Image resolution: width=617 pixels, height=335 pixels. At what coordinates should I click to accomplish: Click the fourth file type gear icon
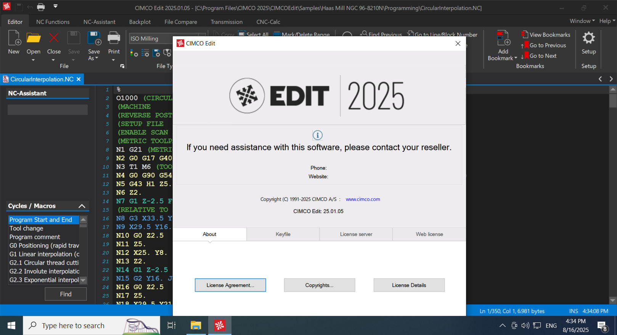[x=167, y=53]
